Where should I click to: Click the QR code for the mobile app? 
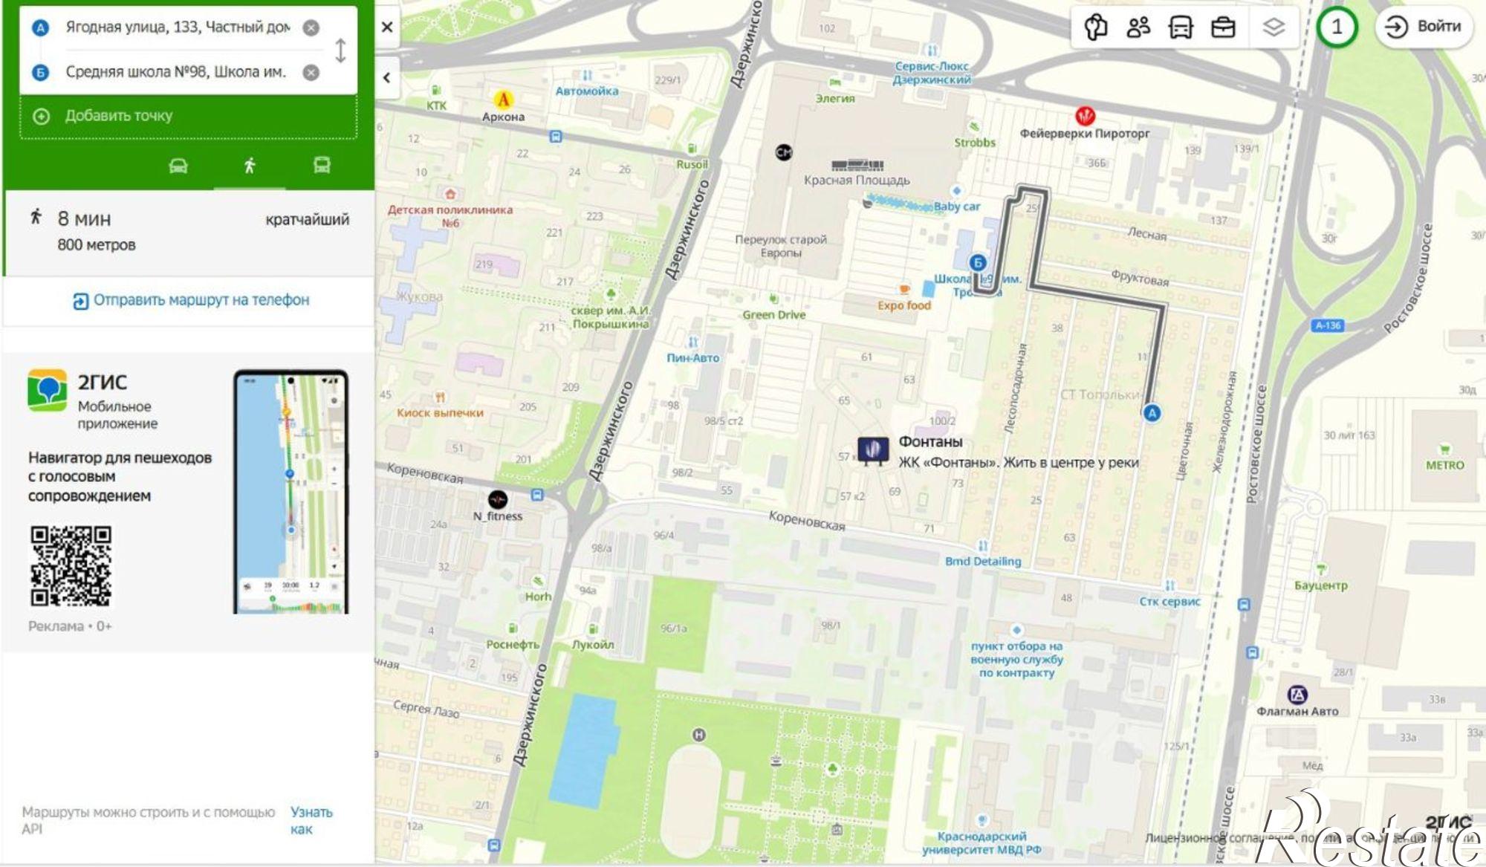click(x=71, y=566)
